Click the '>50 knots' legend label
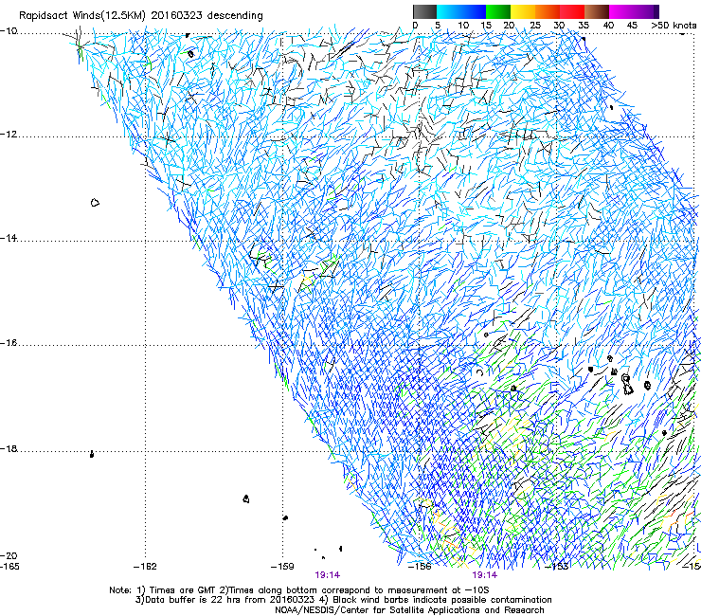 click(x=674, y=26)
